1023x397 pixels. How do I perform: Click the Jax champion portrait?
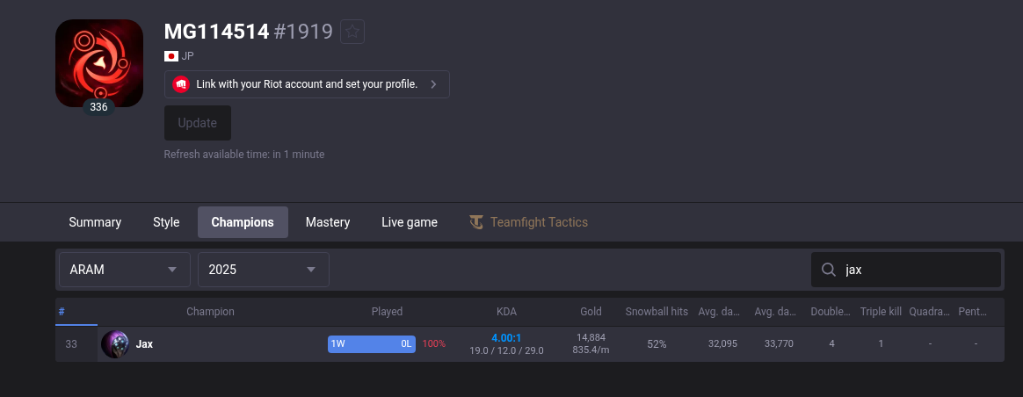[115, 343]
